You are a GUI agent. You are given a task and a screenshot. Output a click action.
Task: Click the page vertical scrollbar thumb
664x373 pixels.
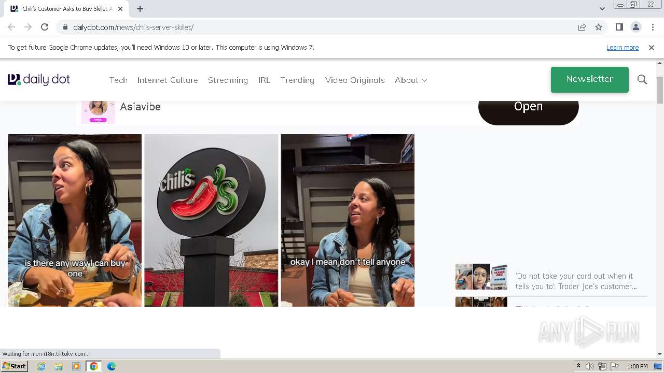660,90
